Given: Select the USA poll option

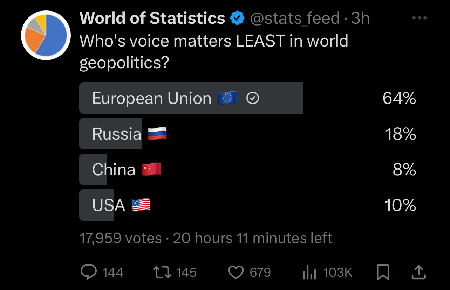Looking at the screenshot, I should (x=248, y=205).
